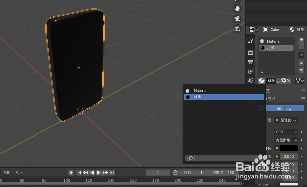The height and width of the screenshot is (187, 307).
Task: Open the Principled BSDF surface shader selector
Action: pos(286,120)
